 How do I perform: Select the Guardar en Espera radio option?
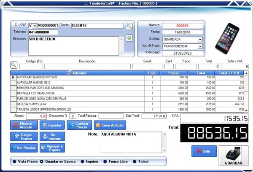[42, 161]
